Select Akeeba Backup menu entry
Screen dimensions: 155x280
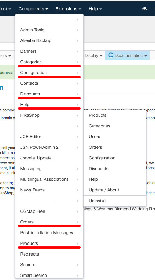tap(49, 41)
